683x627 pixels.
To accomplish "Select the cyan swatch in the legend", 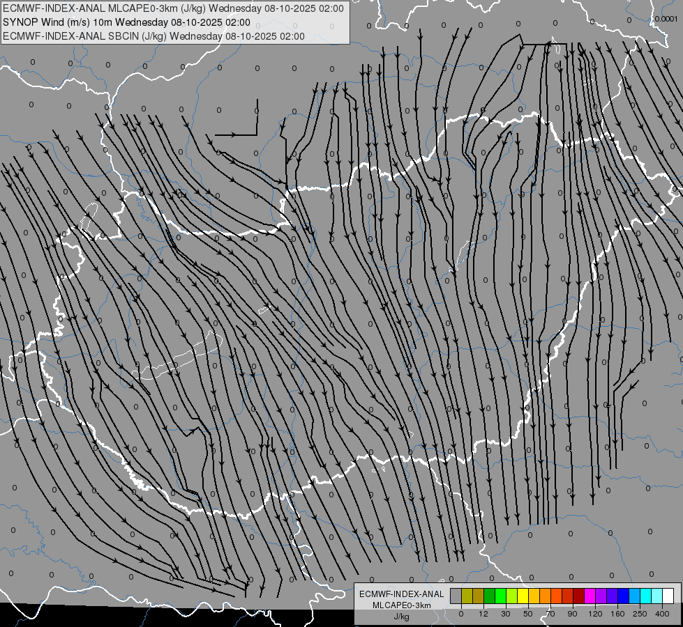I will click(x=645, y=596).
